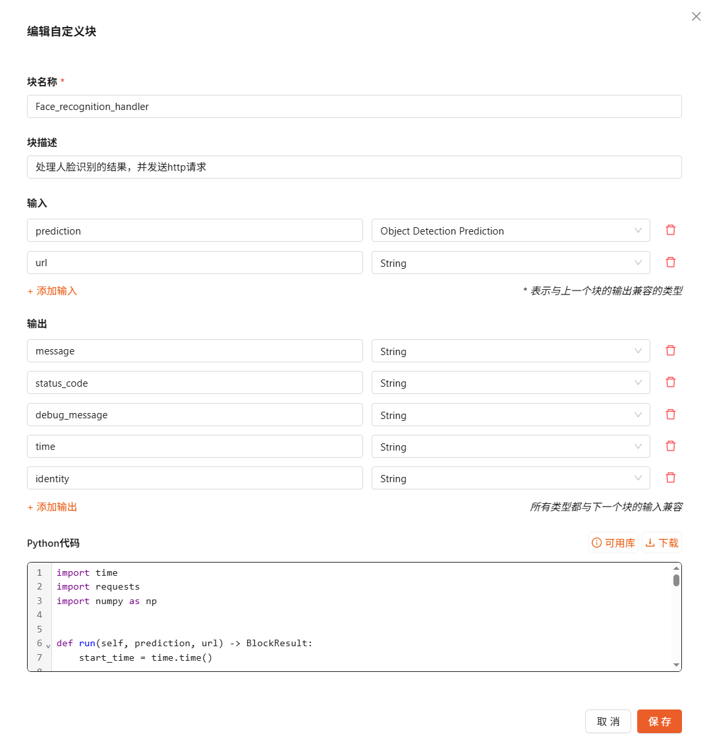Delete the debug_message output row
This screenshot has height=749, width=709.
670,414
